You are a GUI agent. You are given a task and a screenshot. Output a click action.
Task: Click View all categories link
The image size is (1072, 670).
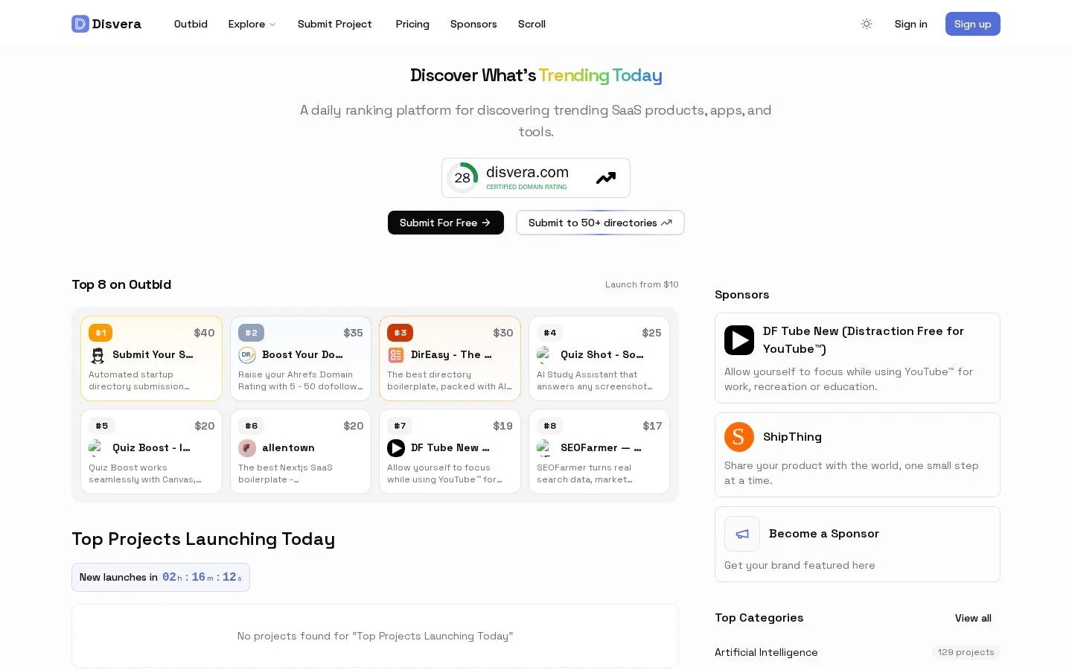point(973,618)
